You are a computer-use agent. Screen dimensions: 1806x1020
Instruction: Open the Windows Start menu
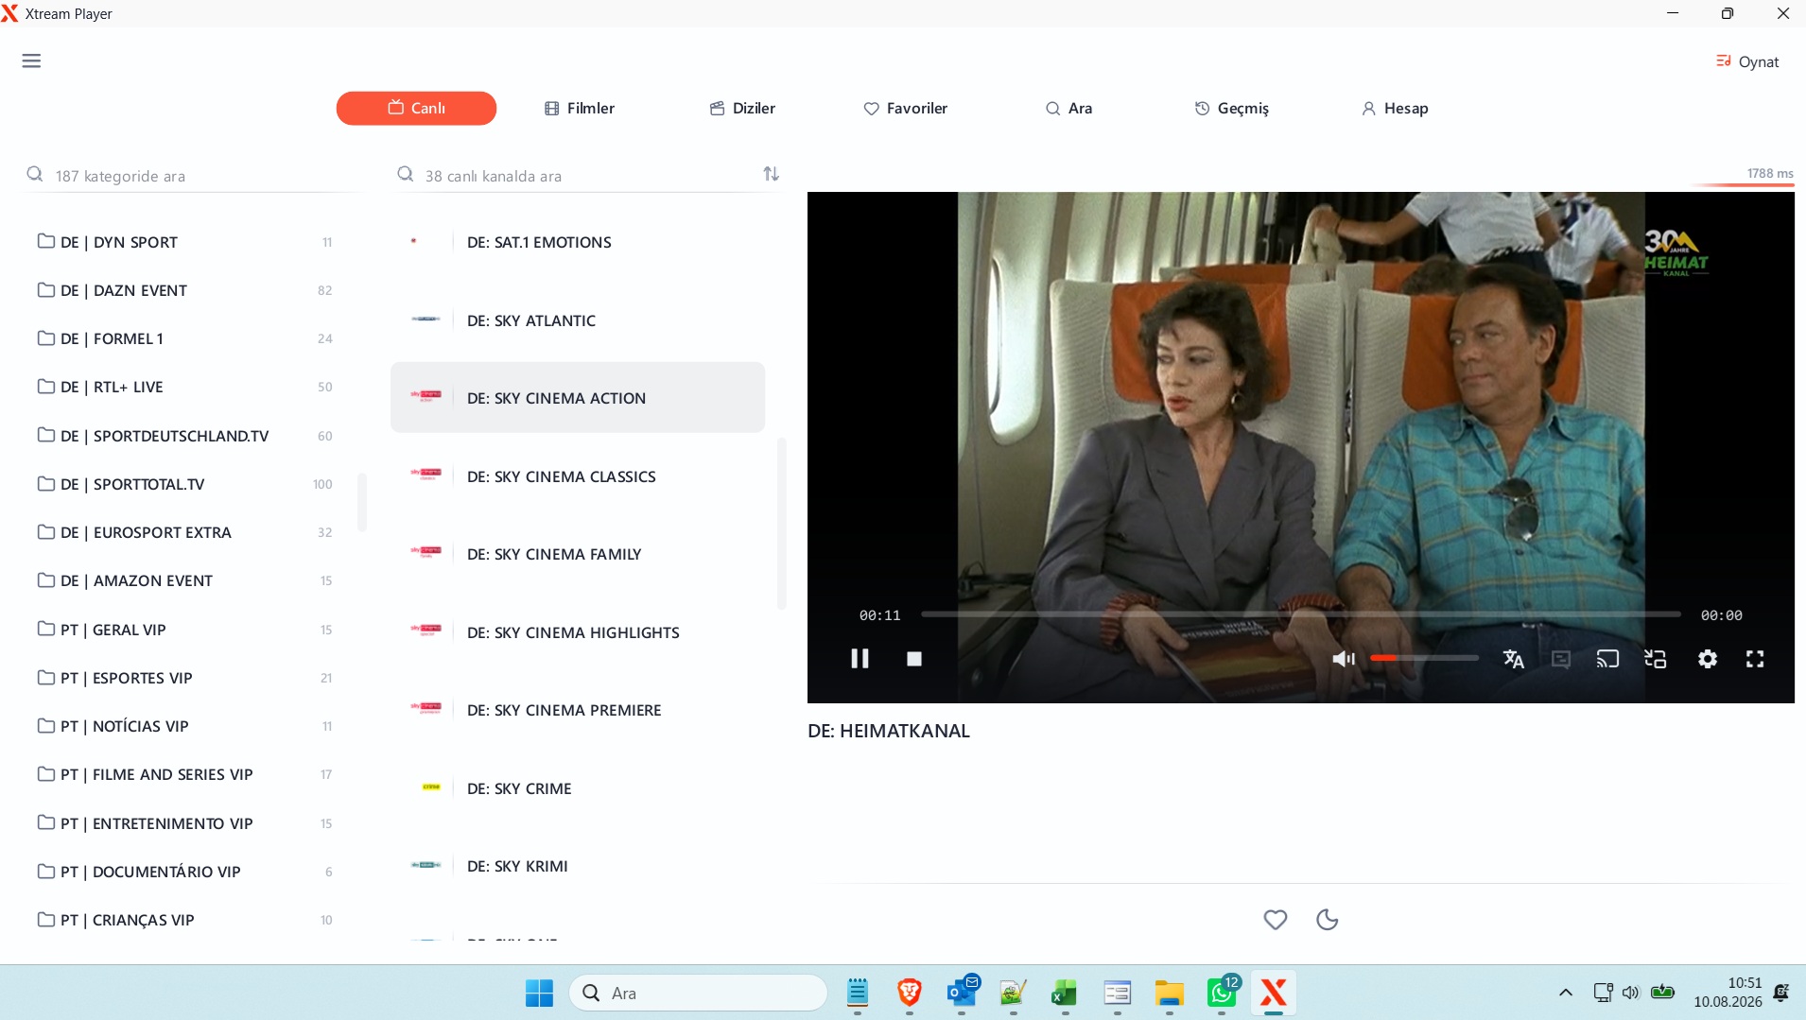pos(539,993)
